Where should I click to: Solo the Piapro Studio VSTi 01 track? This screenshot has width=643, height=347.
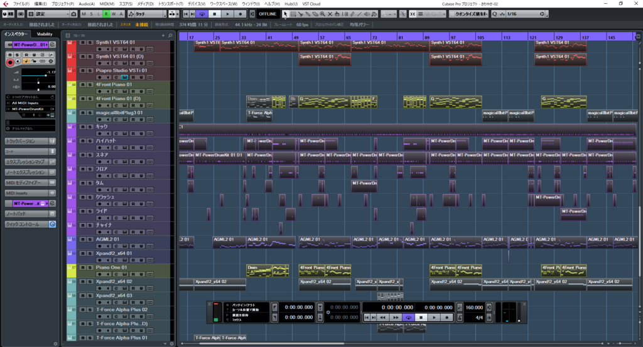90,70
